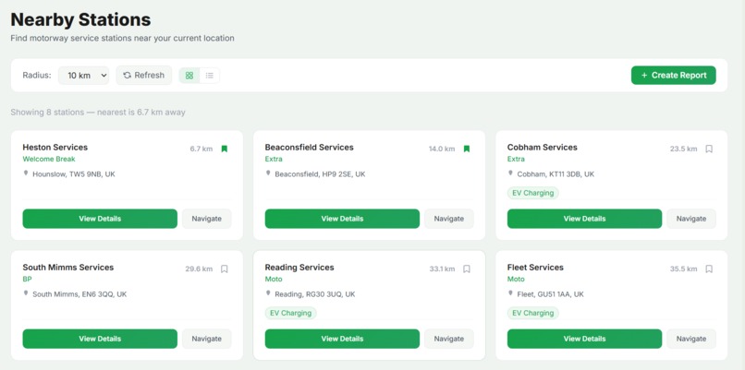Click the Showing 8 stations status text
Image resolution: width=745 pixels, height=370 pixels.
tap(98, 113)
